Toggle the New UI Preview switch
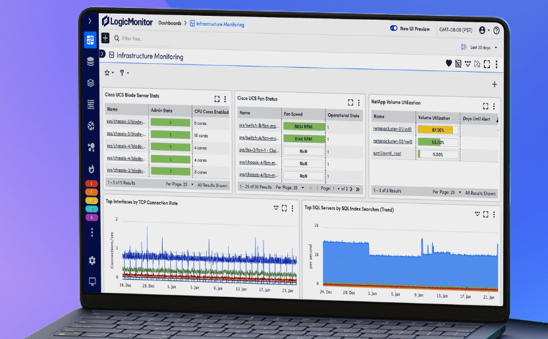 click(393, 28)
